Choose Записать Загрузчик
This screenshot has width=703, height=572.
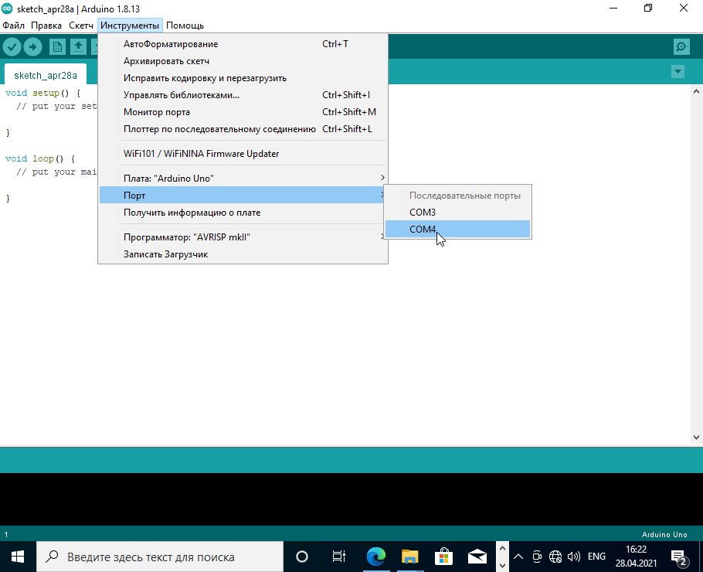tap(243, 254)
